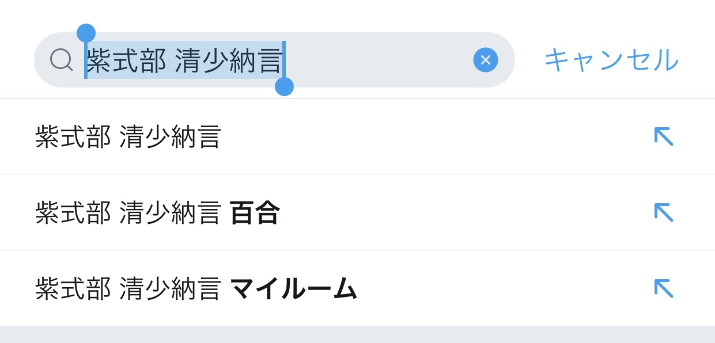
Task: Insert the マイルーム suggestion using its arrow icon
Action: (663, 288)
